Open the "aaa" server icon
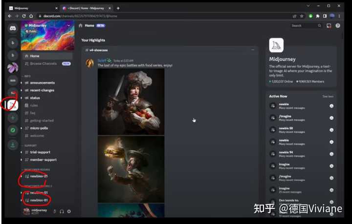Image resolution: width=352 pixels, height=224 pixels. (x=13, y=81)
